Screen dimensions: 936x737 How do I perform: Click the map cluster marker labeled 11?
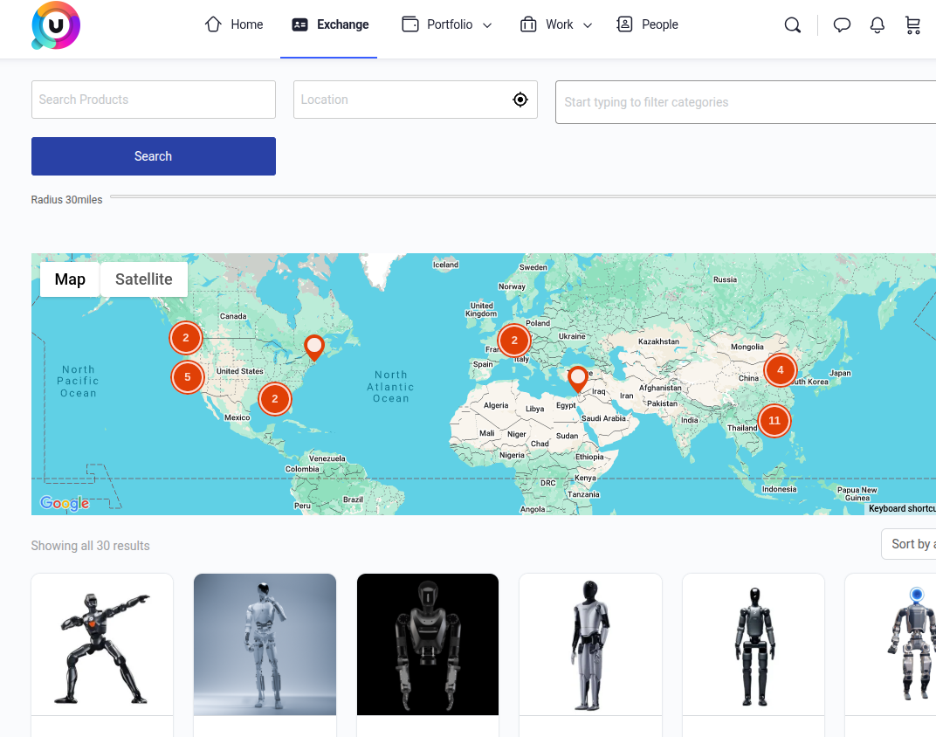[x=774, y=421]
